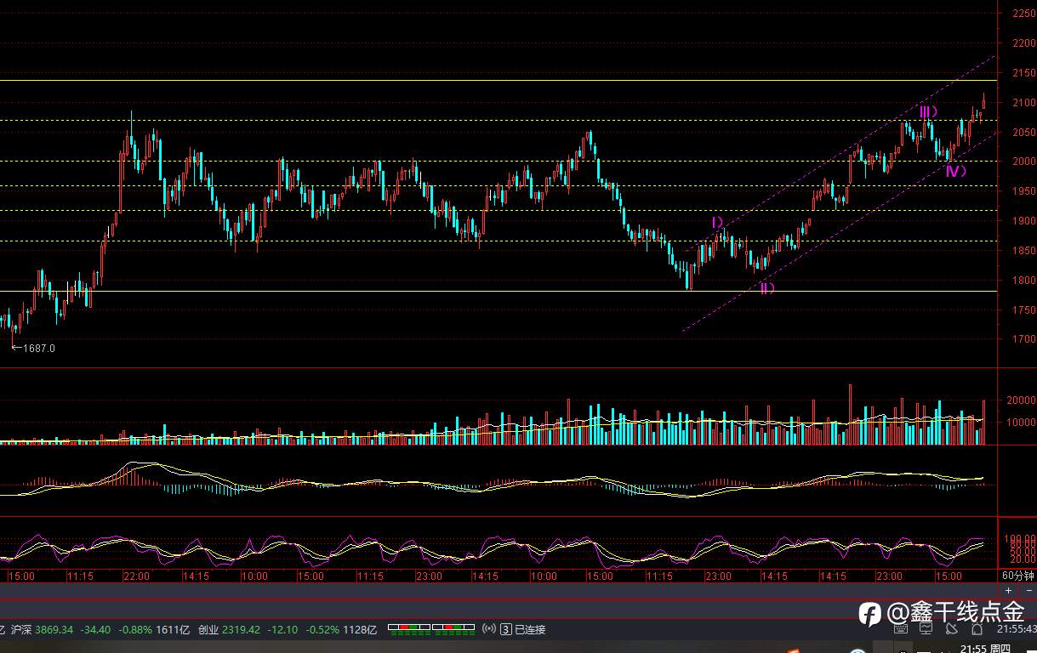Click the -0.52% change percentage

pos(322,630)
